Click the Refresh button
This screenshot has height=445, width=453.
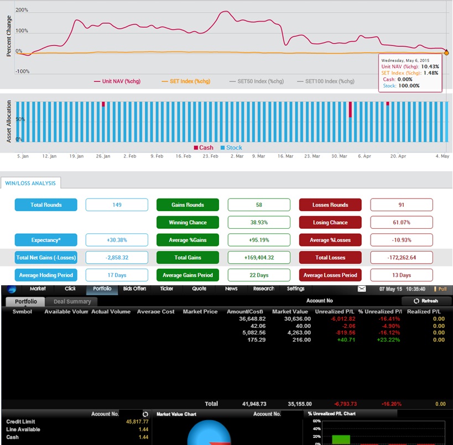tap(426, 301)
